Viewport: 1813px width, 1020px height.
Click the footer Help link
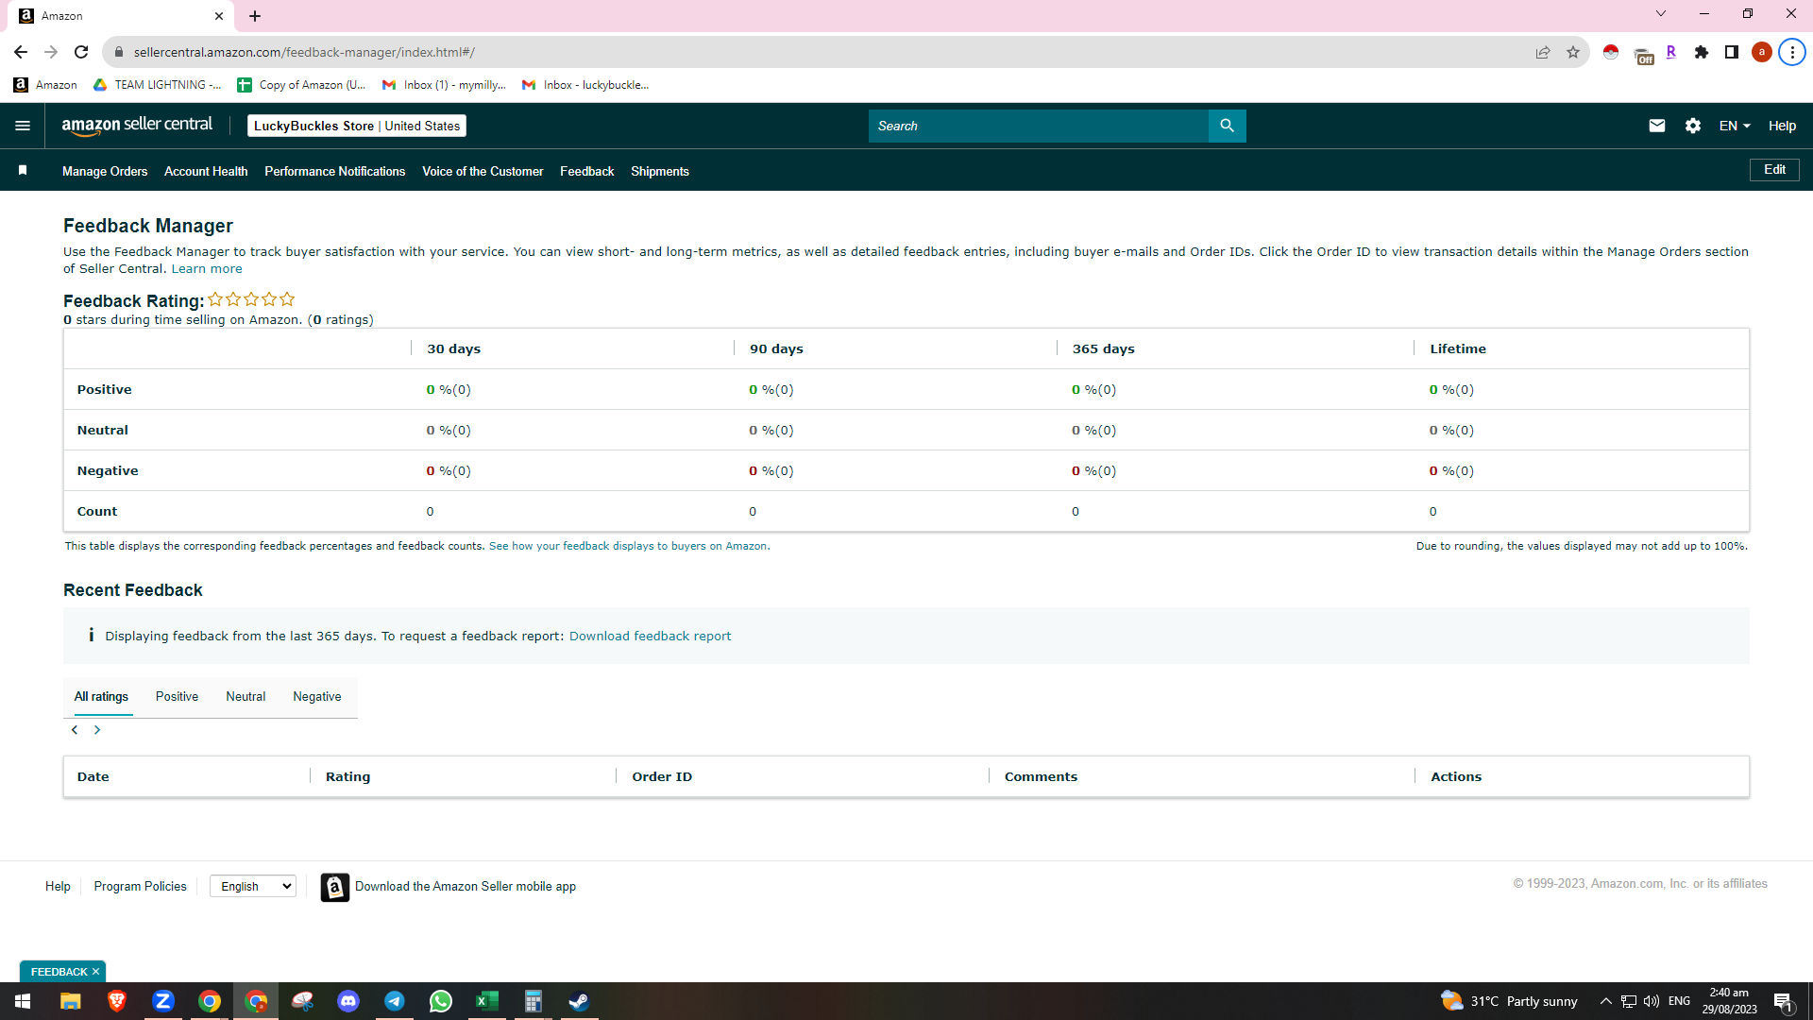[x=58, y=887]
